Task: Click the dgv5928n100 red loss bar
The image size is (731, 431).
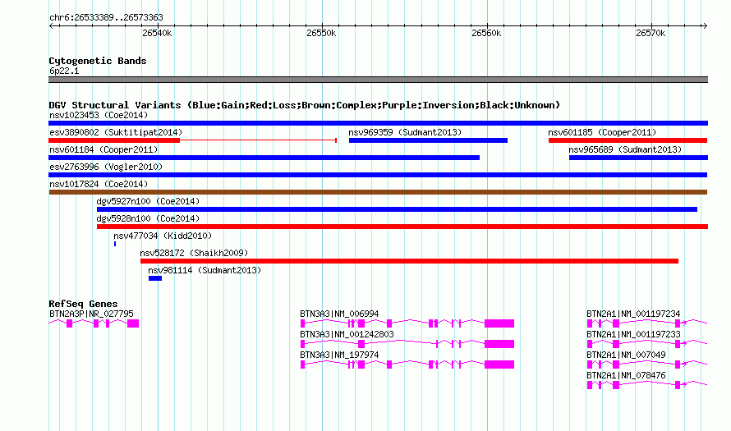Action: tap(402, 227)
